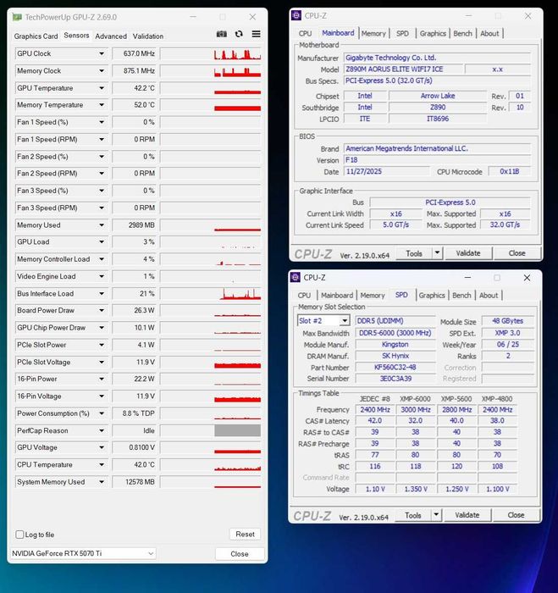Viewport: 558px width, 593px height.
Task: Click the Gigabyte Technology Co. Ltd. manufacturer field
Action: click(437, 58)
